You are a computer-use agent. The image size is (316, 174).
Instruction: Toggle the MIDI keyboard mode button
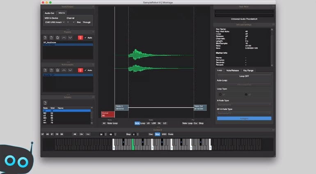tap(164, 134)
